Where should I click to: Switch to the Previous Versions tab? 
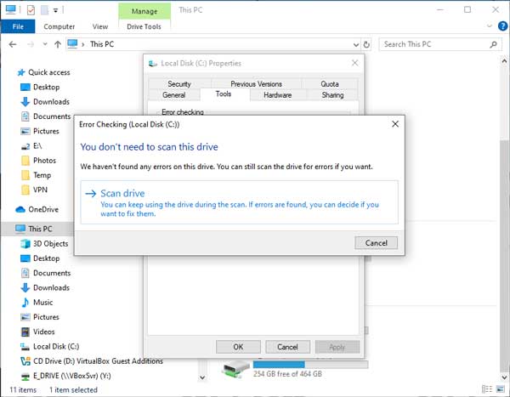(x=257, y=83)
